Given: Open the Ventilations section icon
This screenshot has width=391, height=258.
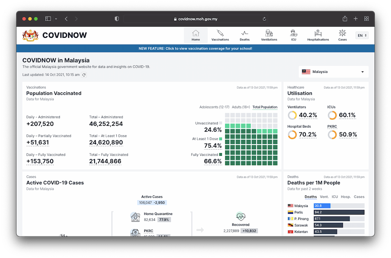Looking at the screenshot, I should pos(269,33).
